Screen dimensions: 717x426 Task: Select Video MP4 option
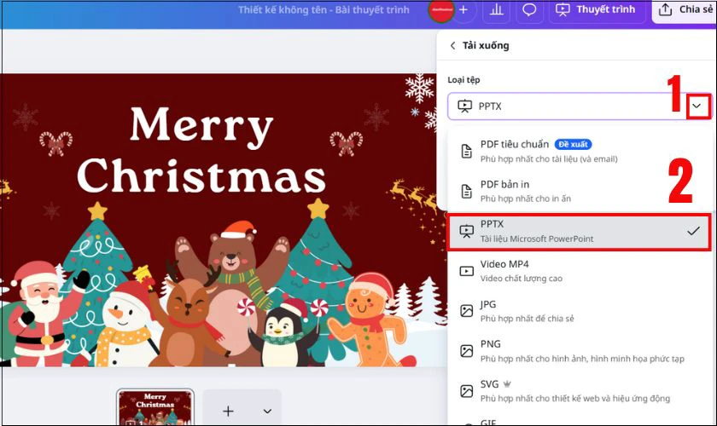click(579, 271)
